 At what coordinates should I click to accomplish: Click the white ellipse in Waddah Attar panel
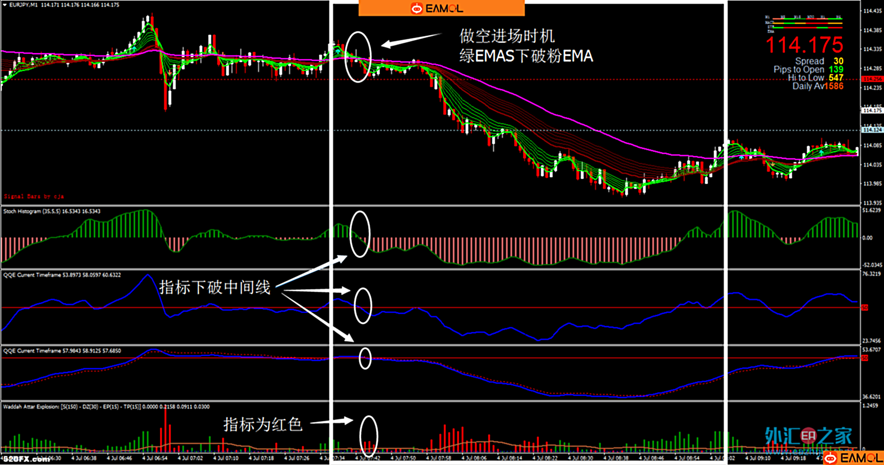coord(369,436)
